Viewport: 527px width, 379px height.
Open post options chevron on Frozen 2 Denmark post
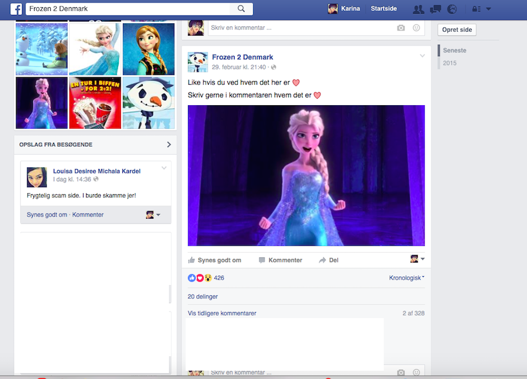coord(422,56)
